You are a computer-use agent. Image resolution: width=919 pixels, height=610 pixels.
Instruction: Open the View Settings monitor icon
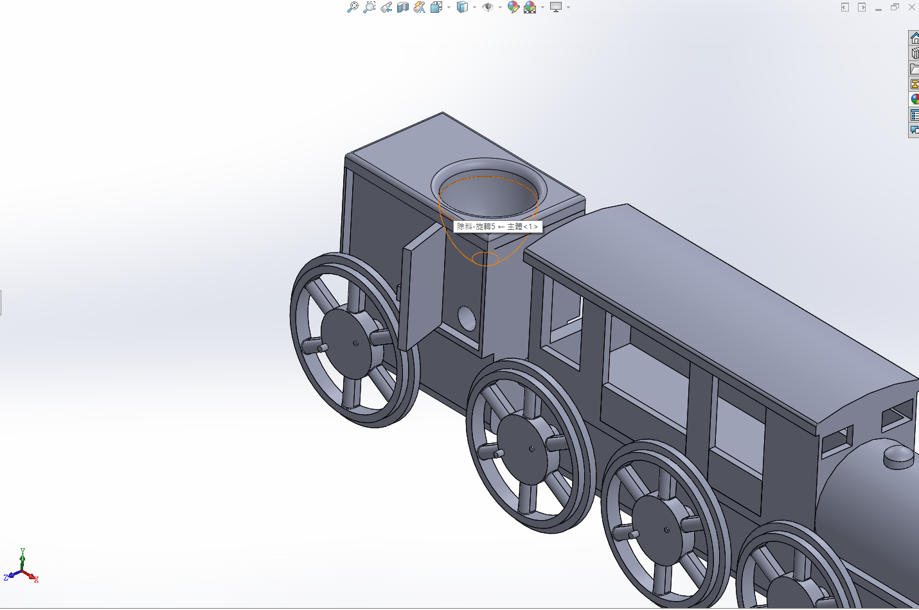pyautogui.click(x=556, y=7)
